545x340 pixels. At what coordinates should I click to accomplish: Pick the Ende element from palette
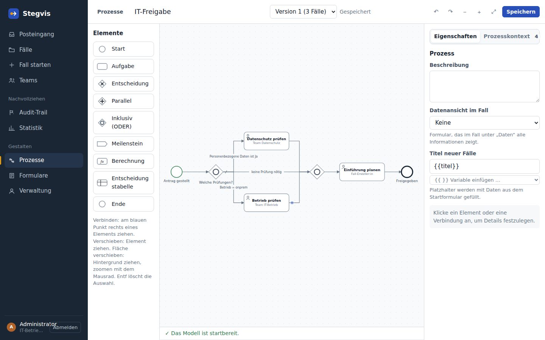[123, 204]
